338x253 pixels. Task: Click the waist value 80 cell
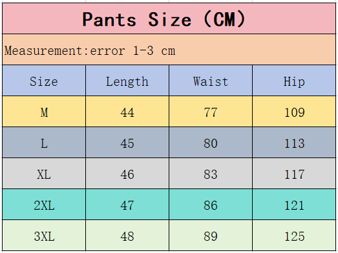click(x=211, y=143)
